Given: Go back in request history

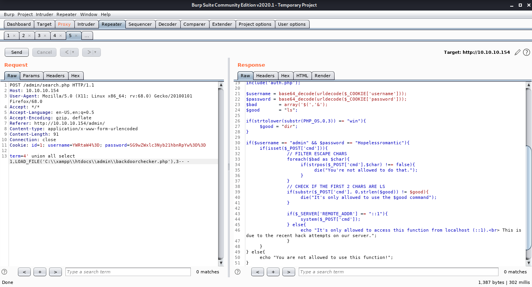Looking at the screenshot, I should pos(67,52).
